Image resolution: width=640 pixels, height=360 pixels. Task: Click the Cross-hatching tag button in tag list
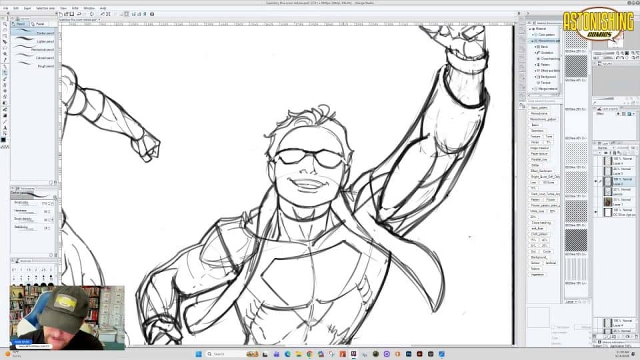tap(541, 223)
